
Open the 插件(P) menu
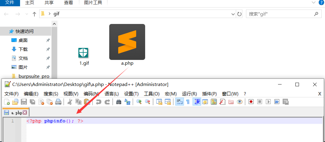click(209, 94)
